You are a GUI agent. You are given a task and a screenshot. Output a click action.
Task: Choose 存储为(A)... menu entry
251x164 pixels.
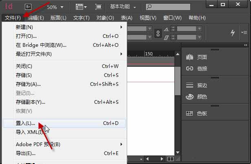click(64, 84)
